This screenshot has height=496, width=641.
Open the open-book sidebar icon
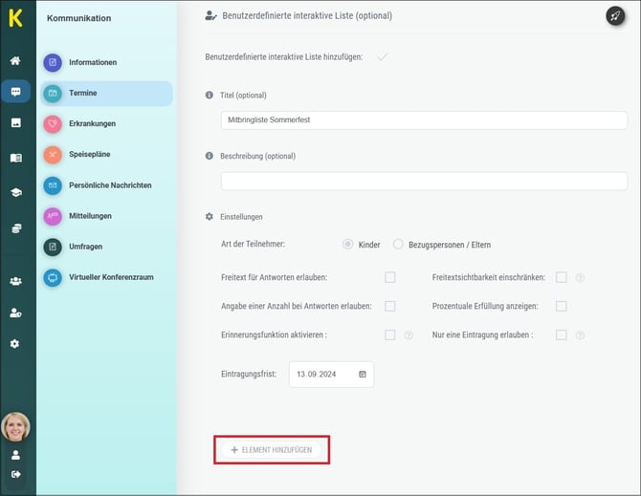coord(15,158)
